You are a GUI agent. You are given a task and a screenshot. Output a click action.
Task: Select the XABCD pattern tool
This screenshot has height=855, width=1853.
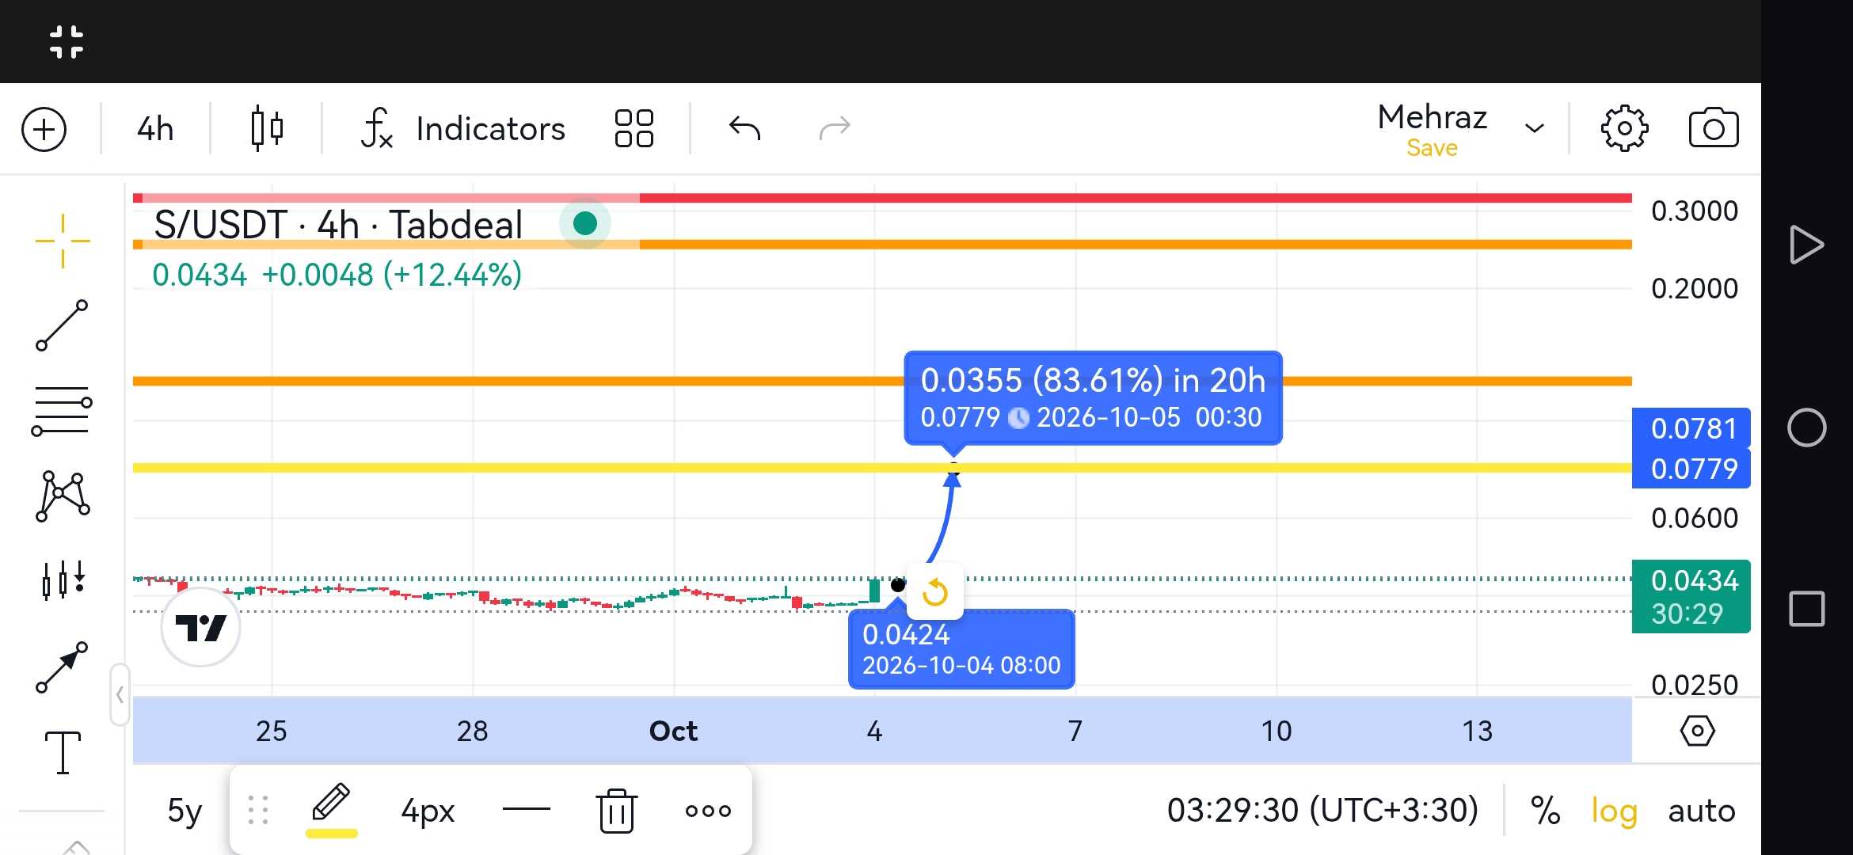tap(63, 496)
